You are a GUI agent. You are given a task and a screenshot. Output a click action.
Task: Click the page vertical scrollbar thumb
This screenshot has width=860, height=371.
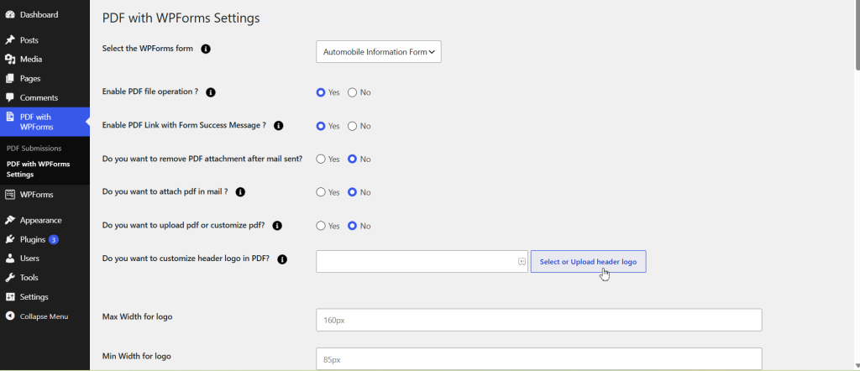click(857, 35)
